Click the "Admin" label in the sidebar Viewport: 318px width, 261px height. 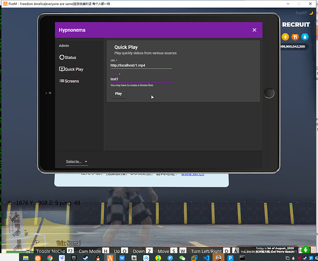click(x=64, y=45)
